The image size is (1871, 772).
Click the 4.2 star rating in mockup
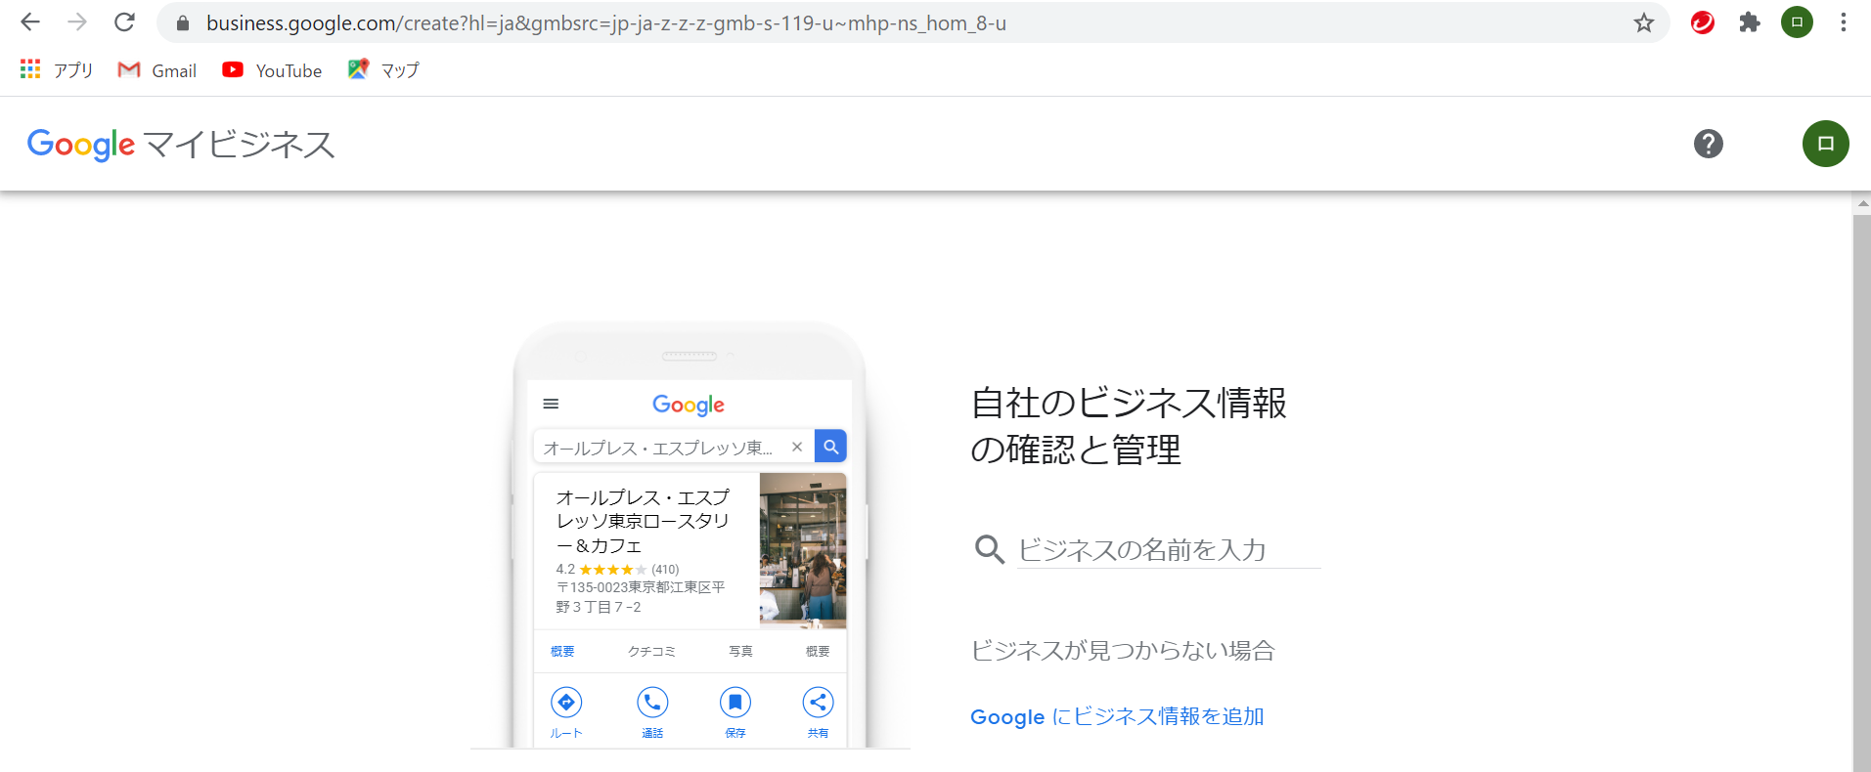click(617, 569)
